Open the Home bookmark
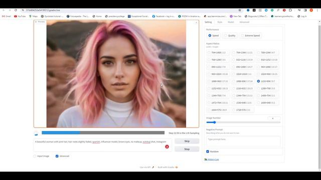The image size is (321, 180). click(97, 16)
